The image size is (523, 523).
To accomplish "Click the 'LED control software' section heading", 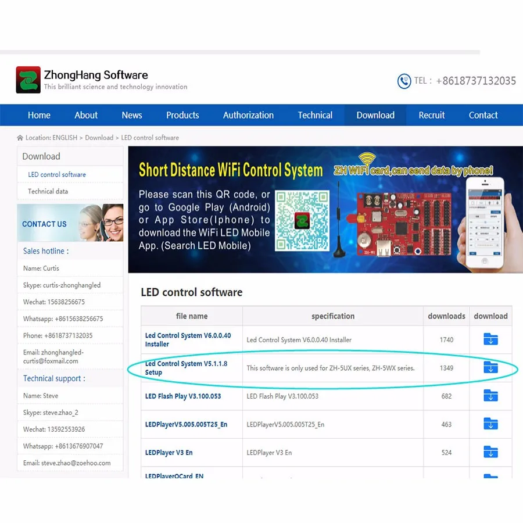I will 191,292.
